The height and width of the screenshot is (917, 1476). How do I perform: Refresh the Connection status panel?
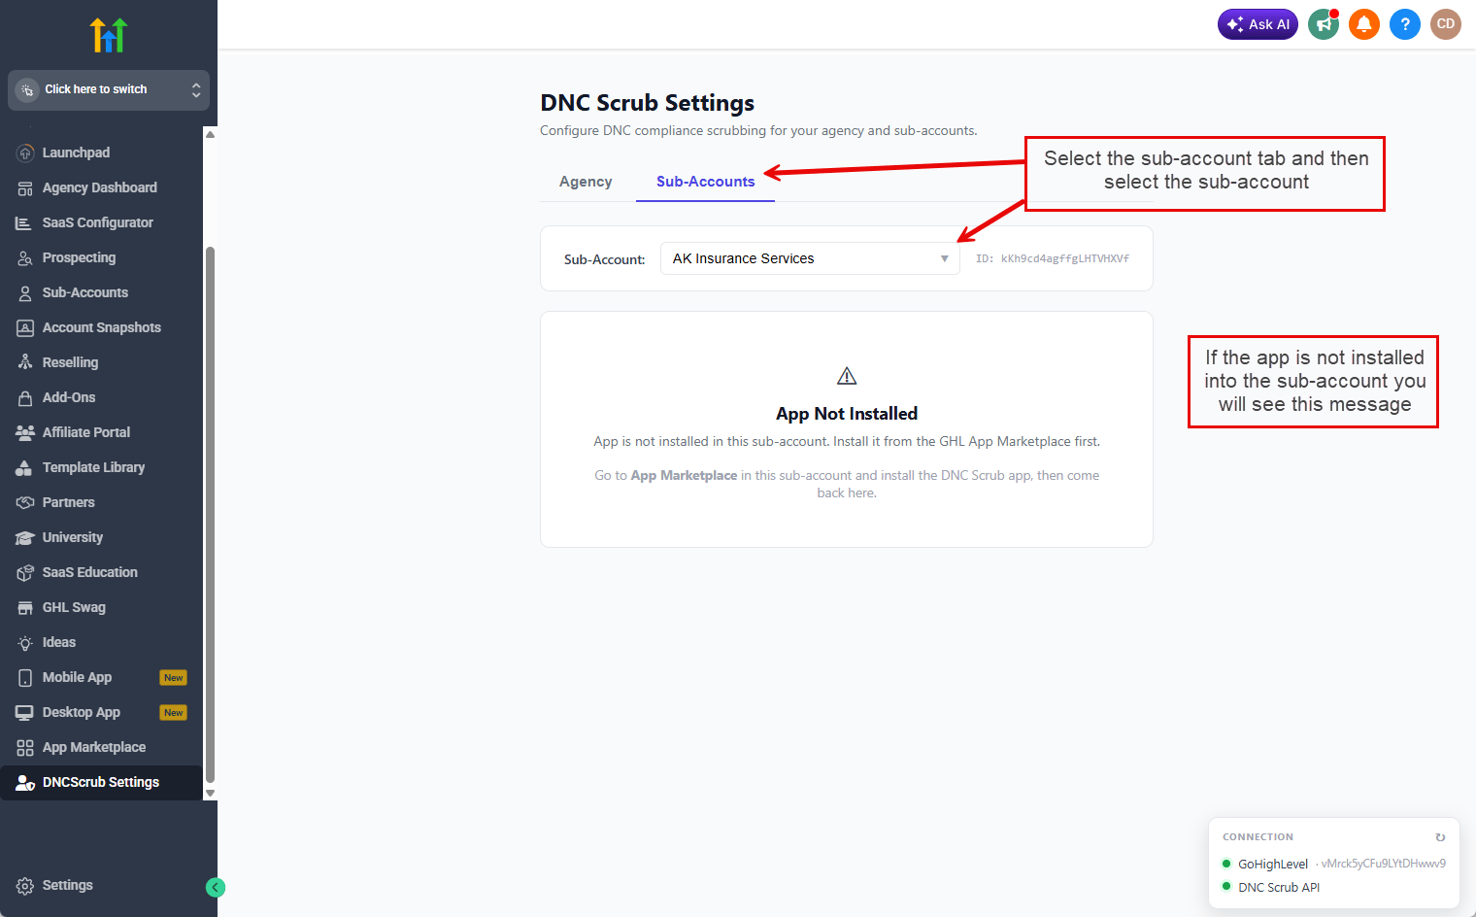[1440, 836]
